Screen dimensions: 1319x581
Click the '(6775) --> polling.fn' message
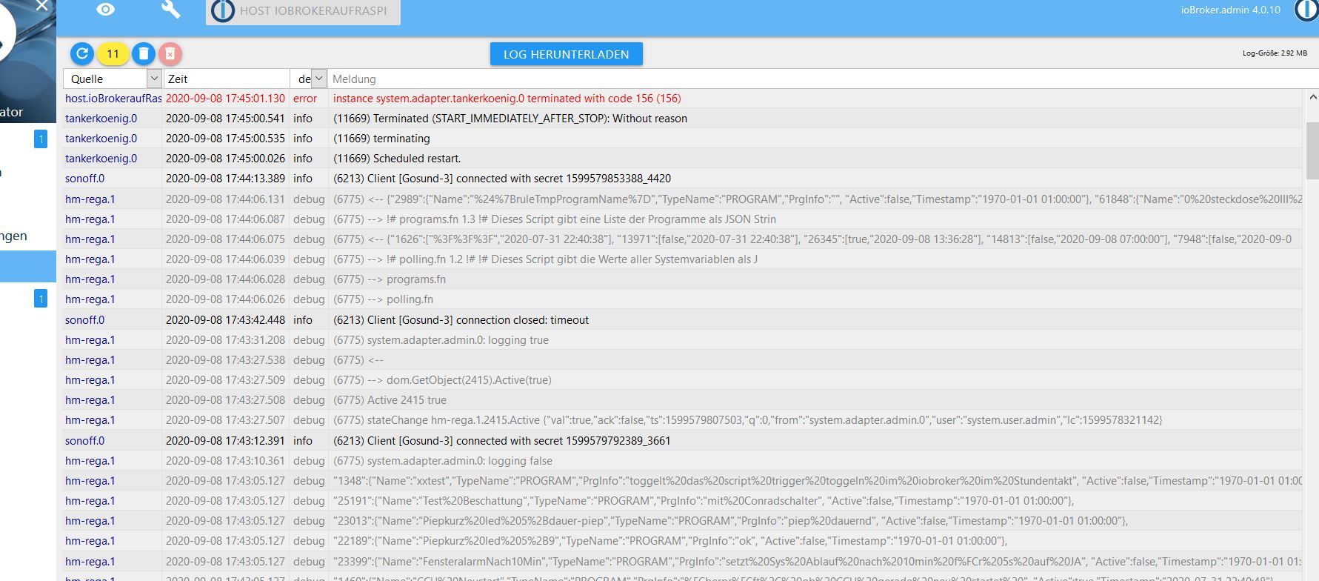(383, 299)
